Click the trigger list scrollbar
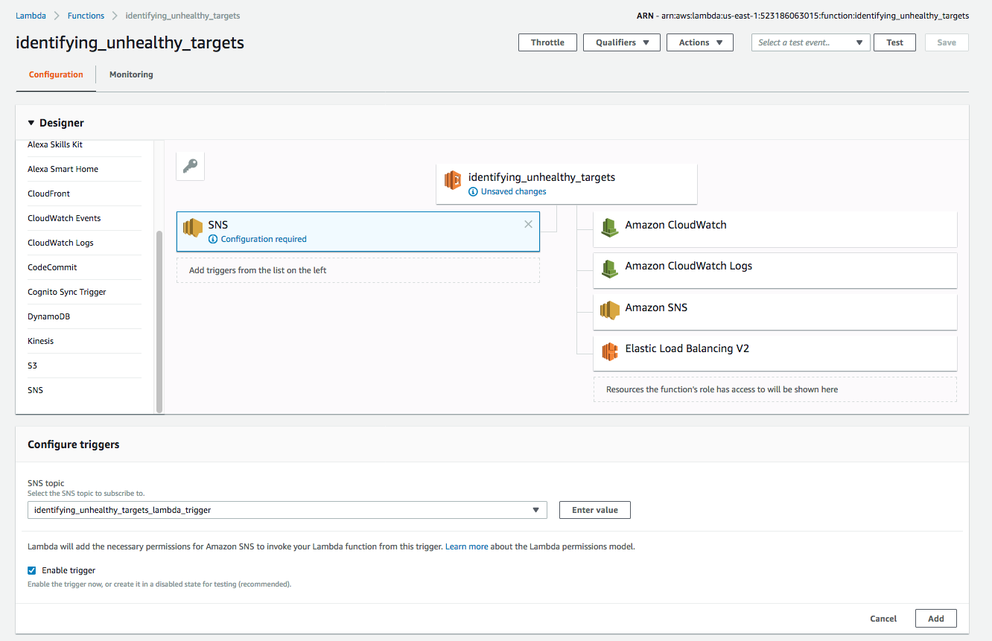 tap(159, 321)
